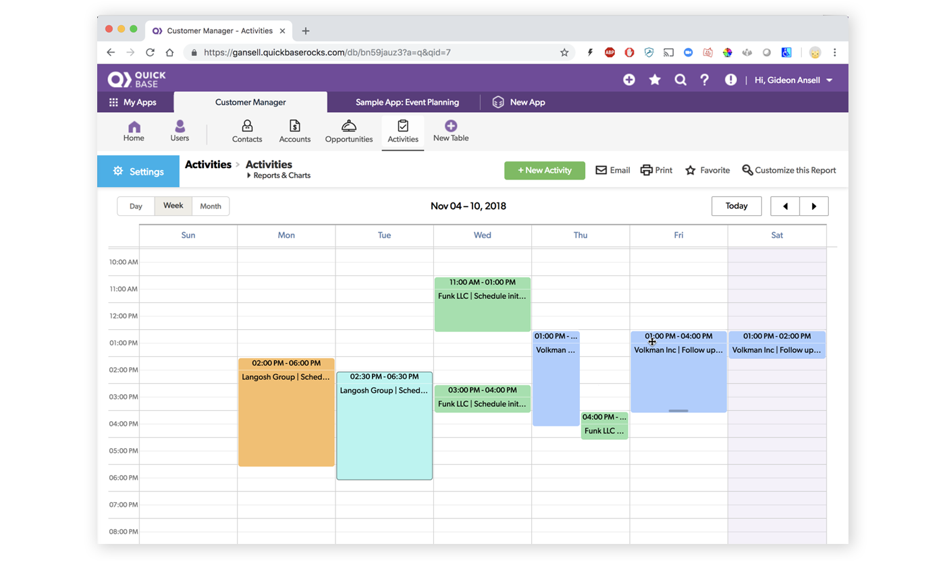The height and width of the screenshot is (575, 945).
Task: Click Customize this Report
Action: click(x=789, y=170)
